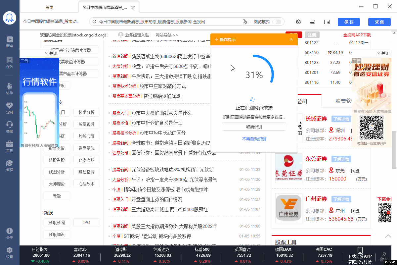Click the 金投网APP下载 link
Screen dimensions: 397x265
357,35
